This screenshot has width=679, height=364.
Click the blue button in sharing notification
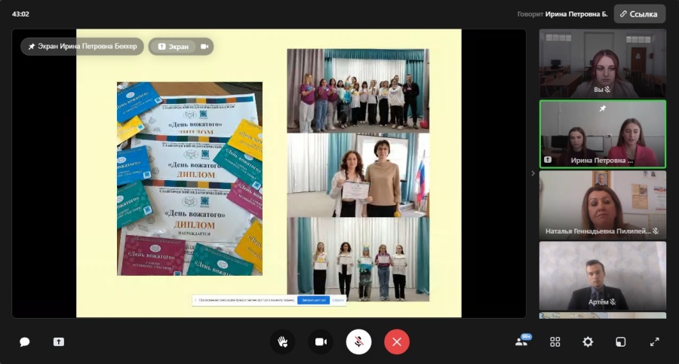312,300
